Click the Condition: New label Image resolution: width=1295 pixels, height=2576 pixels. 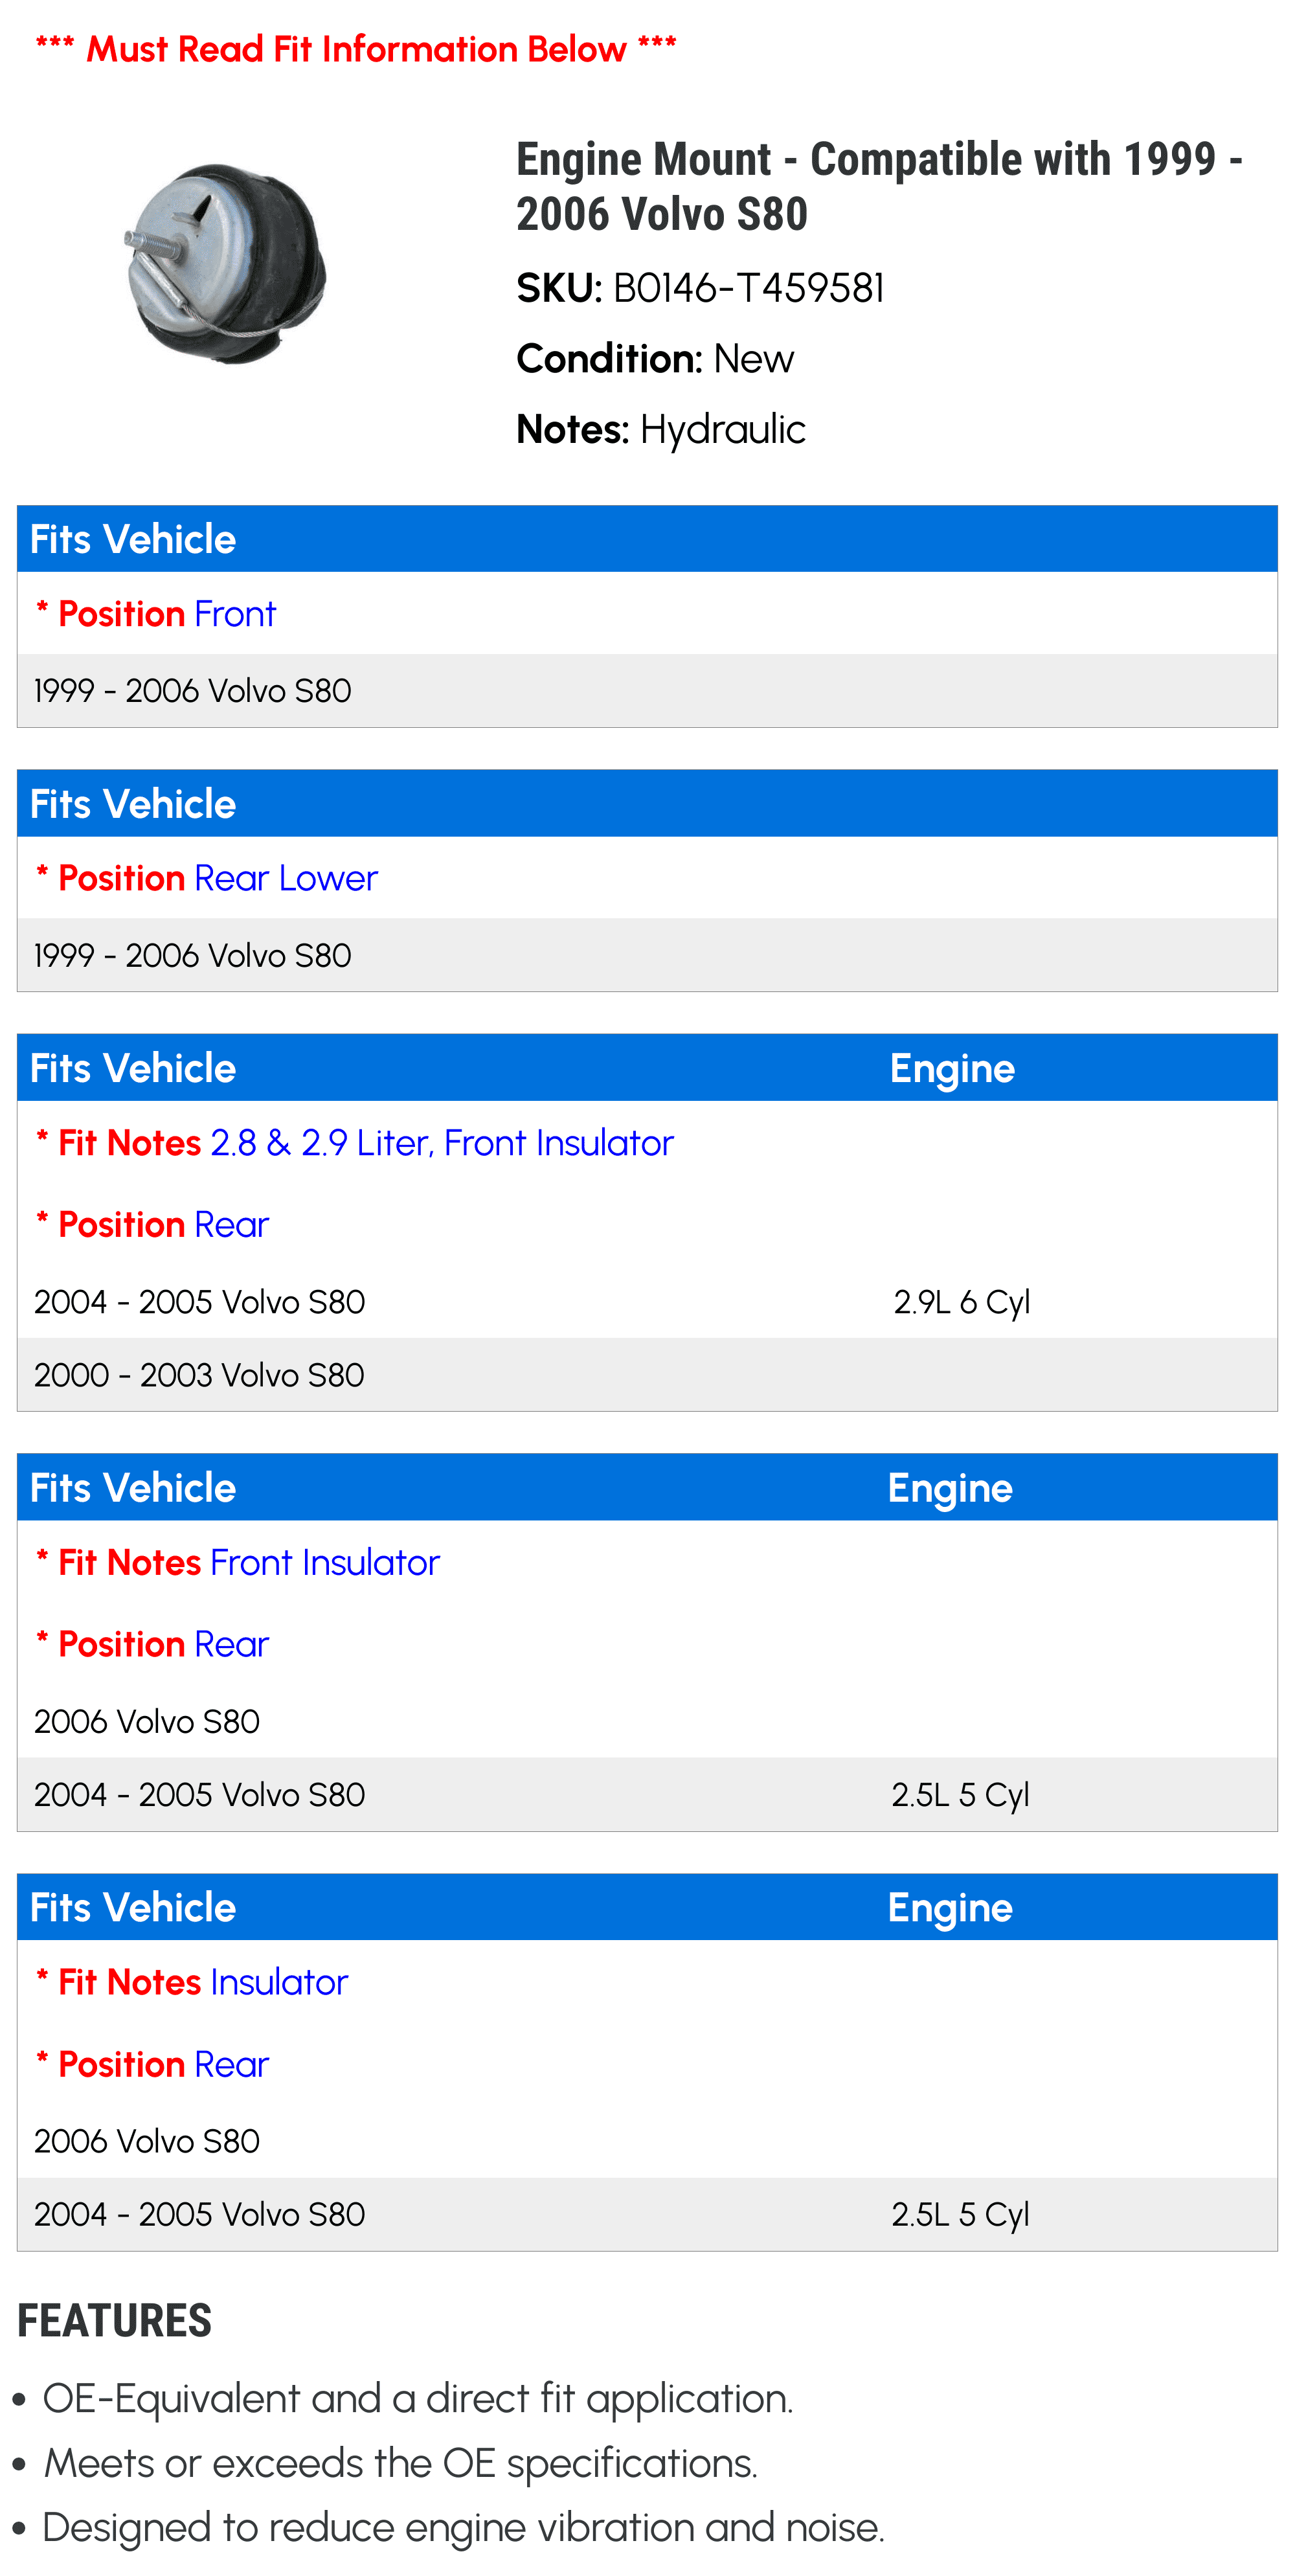pyautogui.click(x=655, y=359)
